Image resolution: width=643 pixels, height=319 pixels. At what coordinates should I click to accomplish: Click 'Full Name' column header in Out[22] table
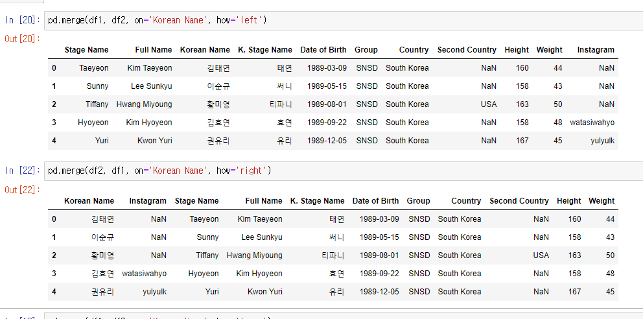264,201
